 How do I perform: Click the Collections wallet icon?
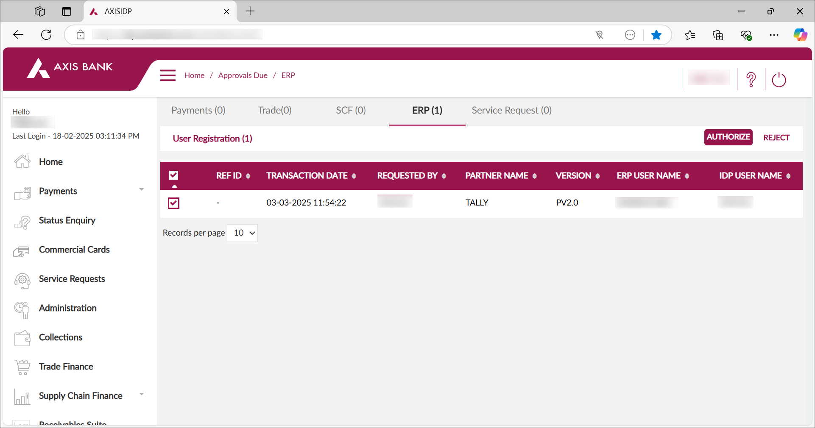point(22,339)
